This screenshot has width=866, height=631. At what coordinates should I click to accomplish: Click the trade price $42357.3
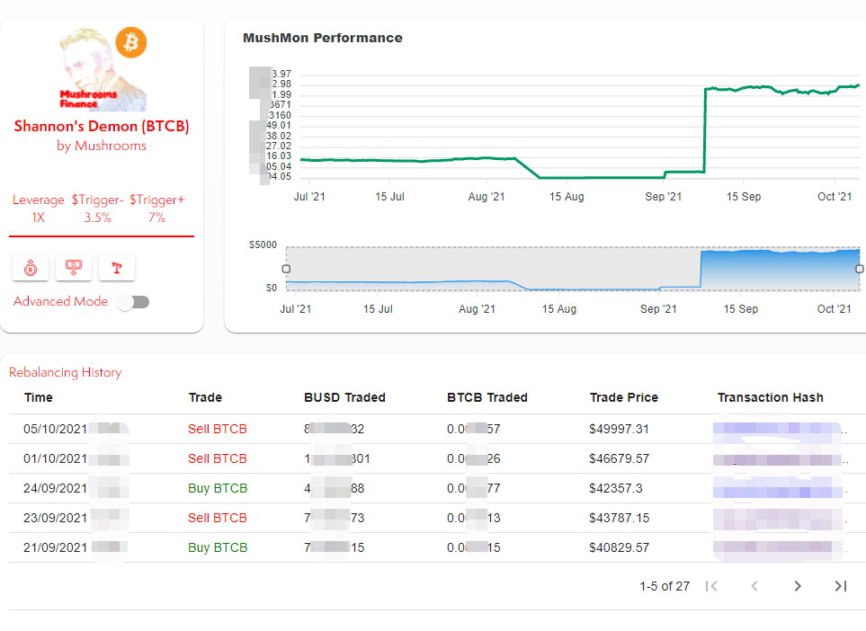[616, 489]
